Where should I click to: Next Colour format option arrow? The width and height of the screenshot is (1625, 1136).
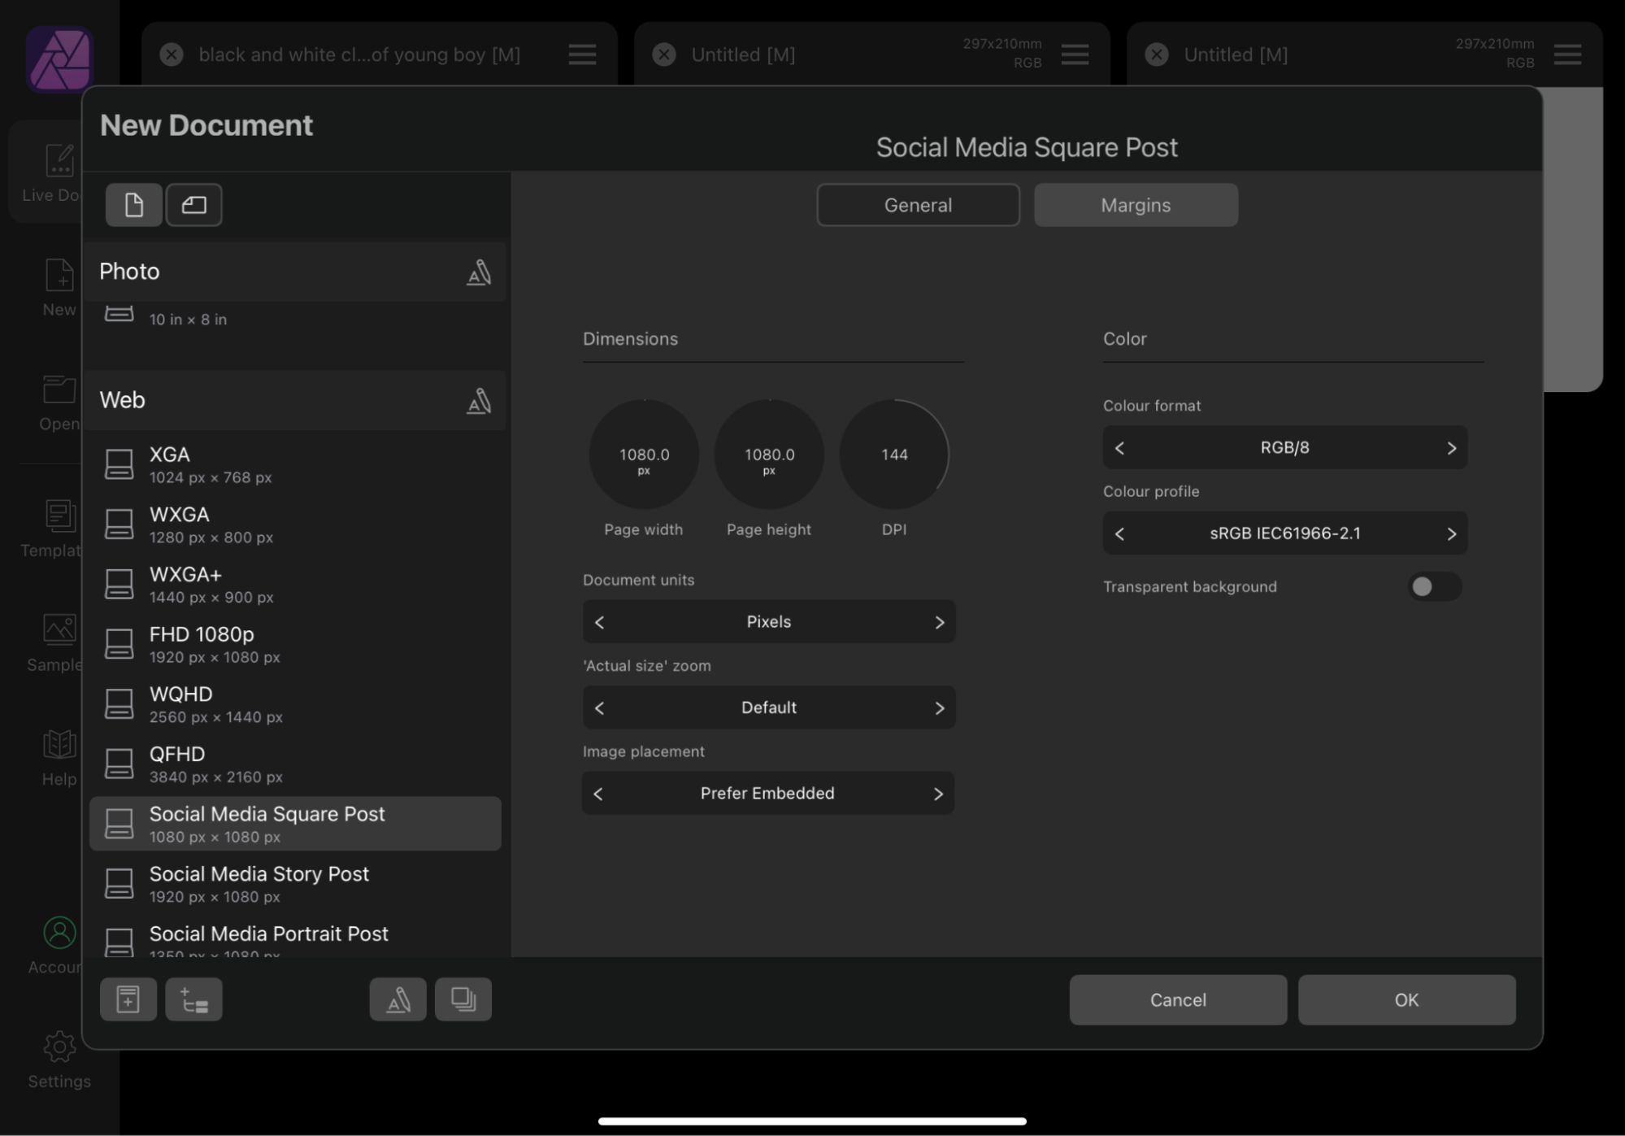tap(1451, 448)
